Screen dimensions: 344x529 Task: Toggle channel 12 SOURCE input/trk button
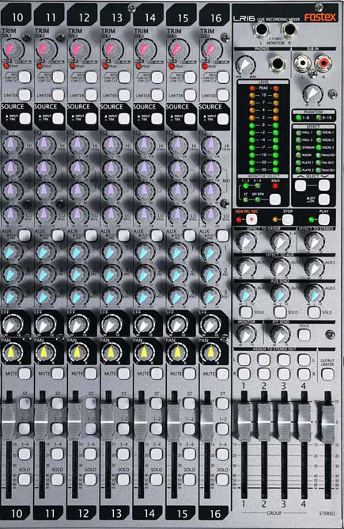(91, 119)
